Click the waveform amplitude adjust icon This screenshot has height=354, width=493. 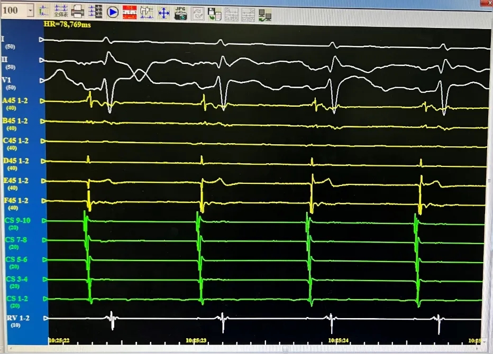44,11
